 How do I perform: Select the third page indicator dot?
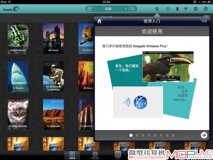[x=143, y=135]
